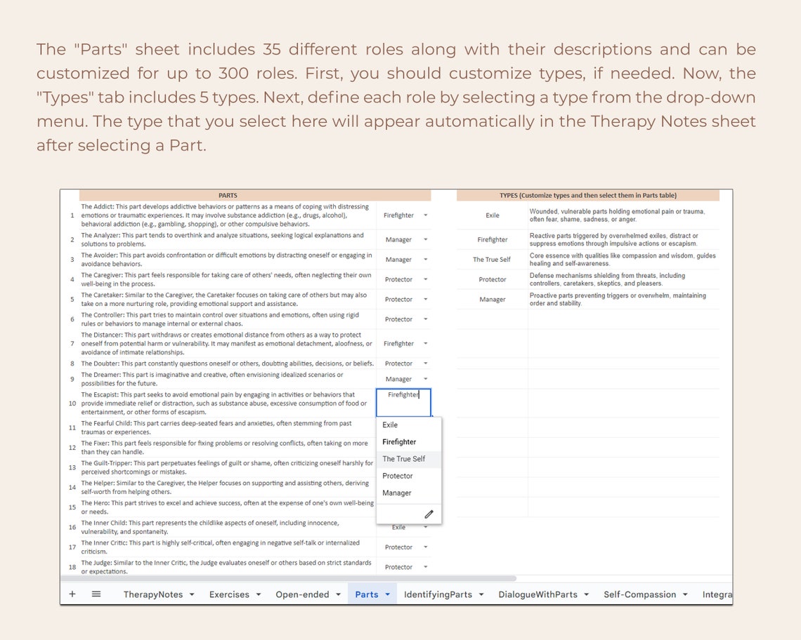The height and width of the screenshot is (640, 801).
Task: Pick "Protector" in the dropdown list
Action: click(398, 476)
